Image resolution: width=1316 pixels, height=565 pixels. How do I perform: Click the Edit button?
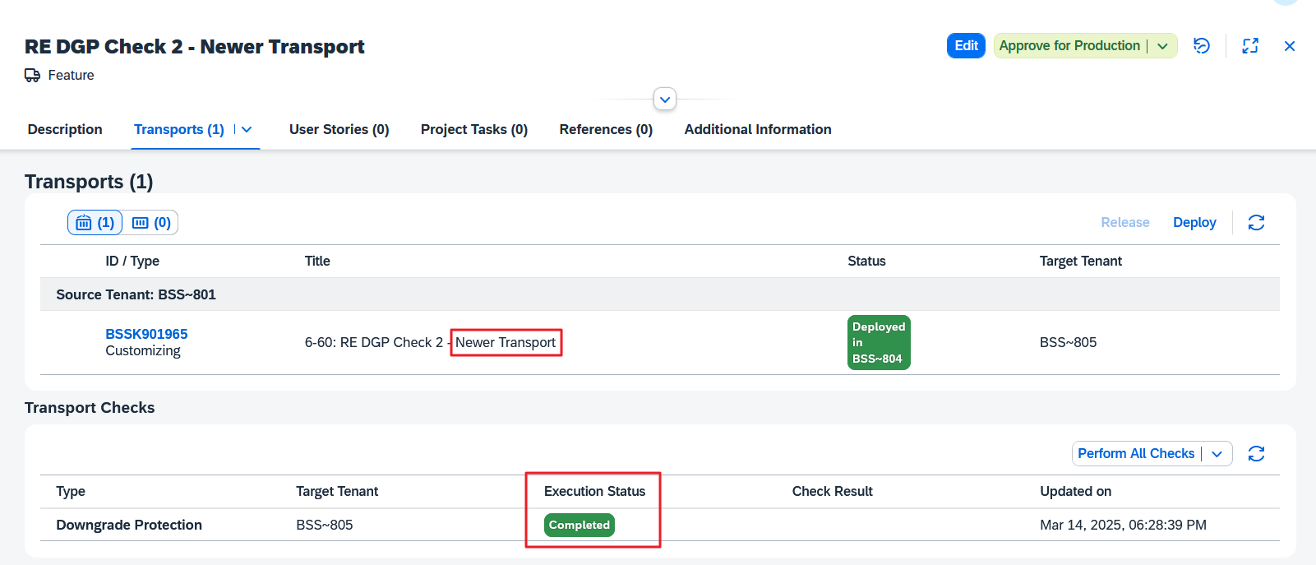pyautogui.click(x=965, y=46)
